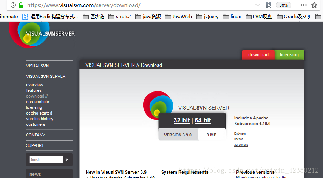The height and width of the screenshot is (178, 323).
Task: Click the New in VisualSVN Server 3.9 heading
Action: click(116, 172)
